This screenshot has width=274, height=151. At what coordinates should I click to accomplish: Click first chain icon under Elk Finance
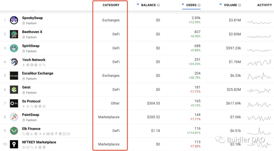pos(24,134)
